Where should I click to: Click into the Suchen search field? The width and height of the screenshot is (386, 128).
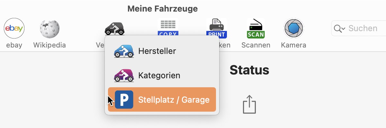point(359,29)
